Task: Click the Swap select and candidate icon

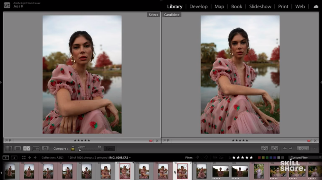Action: (265, 148)
